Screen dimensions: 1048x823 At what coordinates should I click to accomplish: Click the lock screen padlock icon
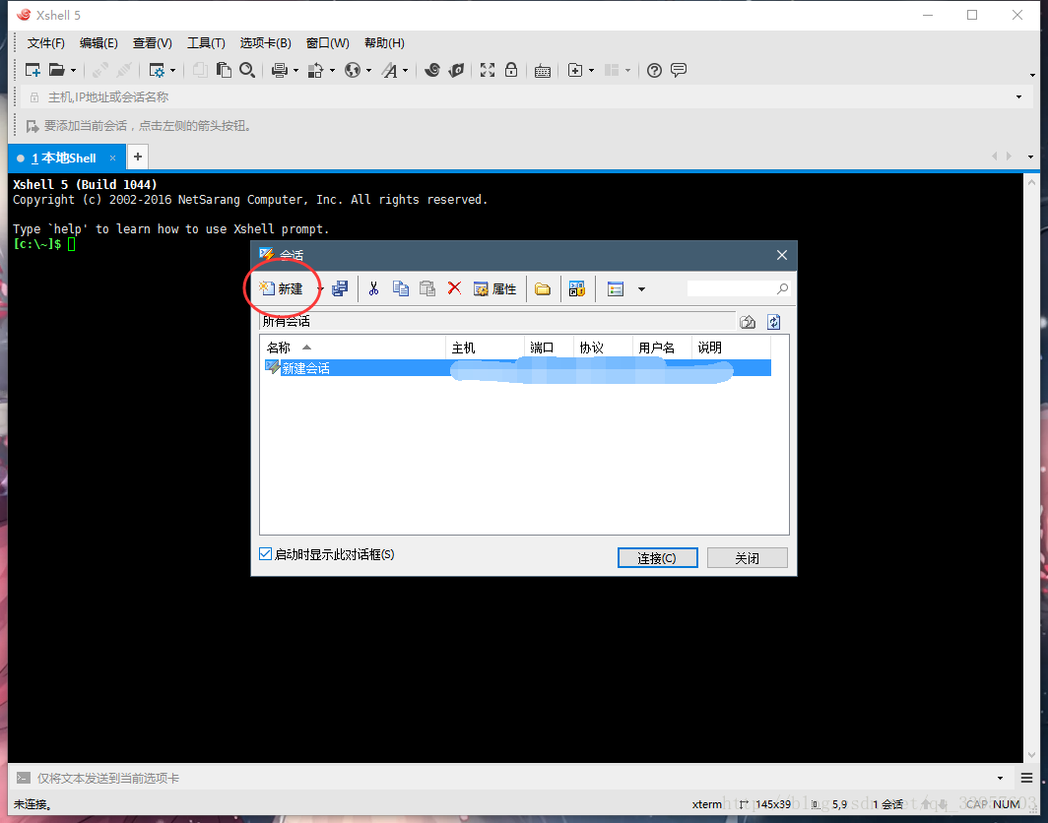coord(511,70)
